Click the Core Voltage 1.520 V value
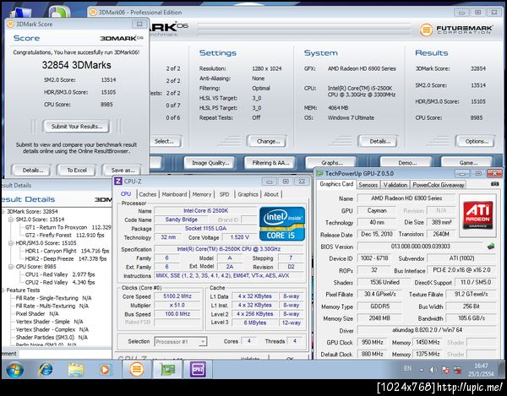The height and width of the screenshot is (396, 507). pyautogui.click(x=240, y=237)
